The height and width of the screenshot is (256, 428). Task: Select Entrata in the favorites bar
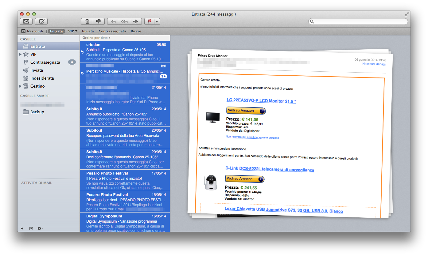pyautogui.click(x=56, y=31)
